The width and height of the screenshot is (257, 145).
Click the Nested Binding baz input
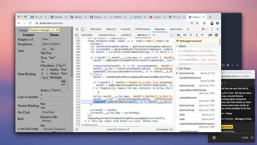[53, 108]
